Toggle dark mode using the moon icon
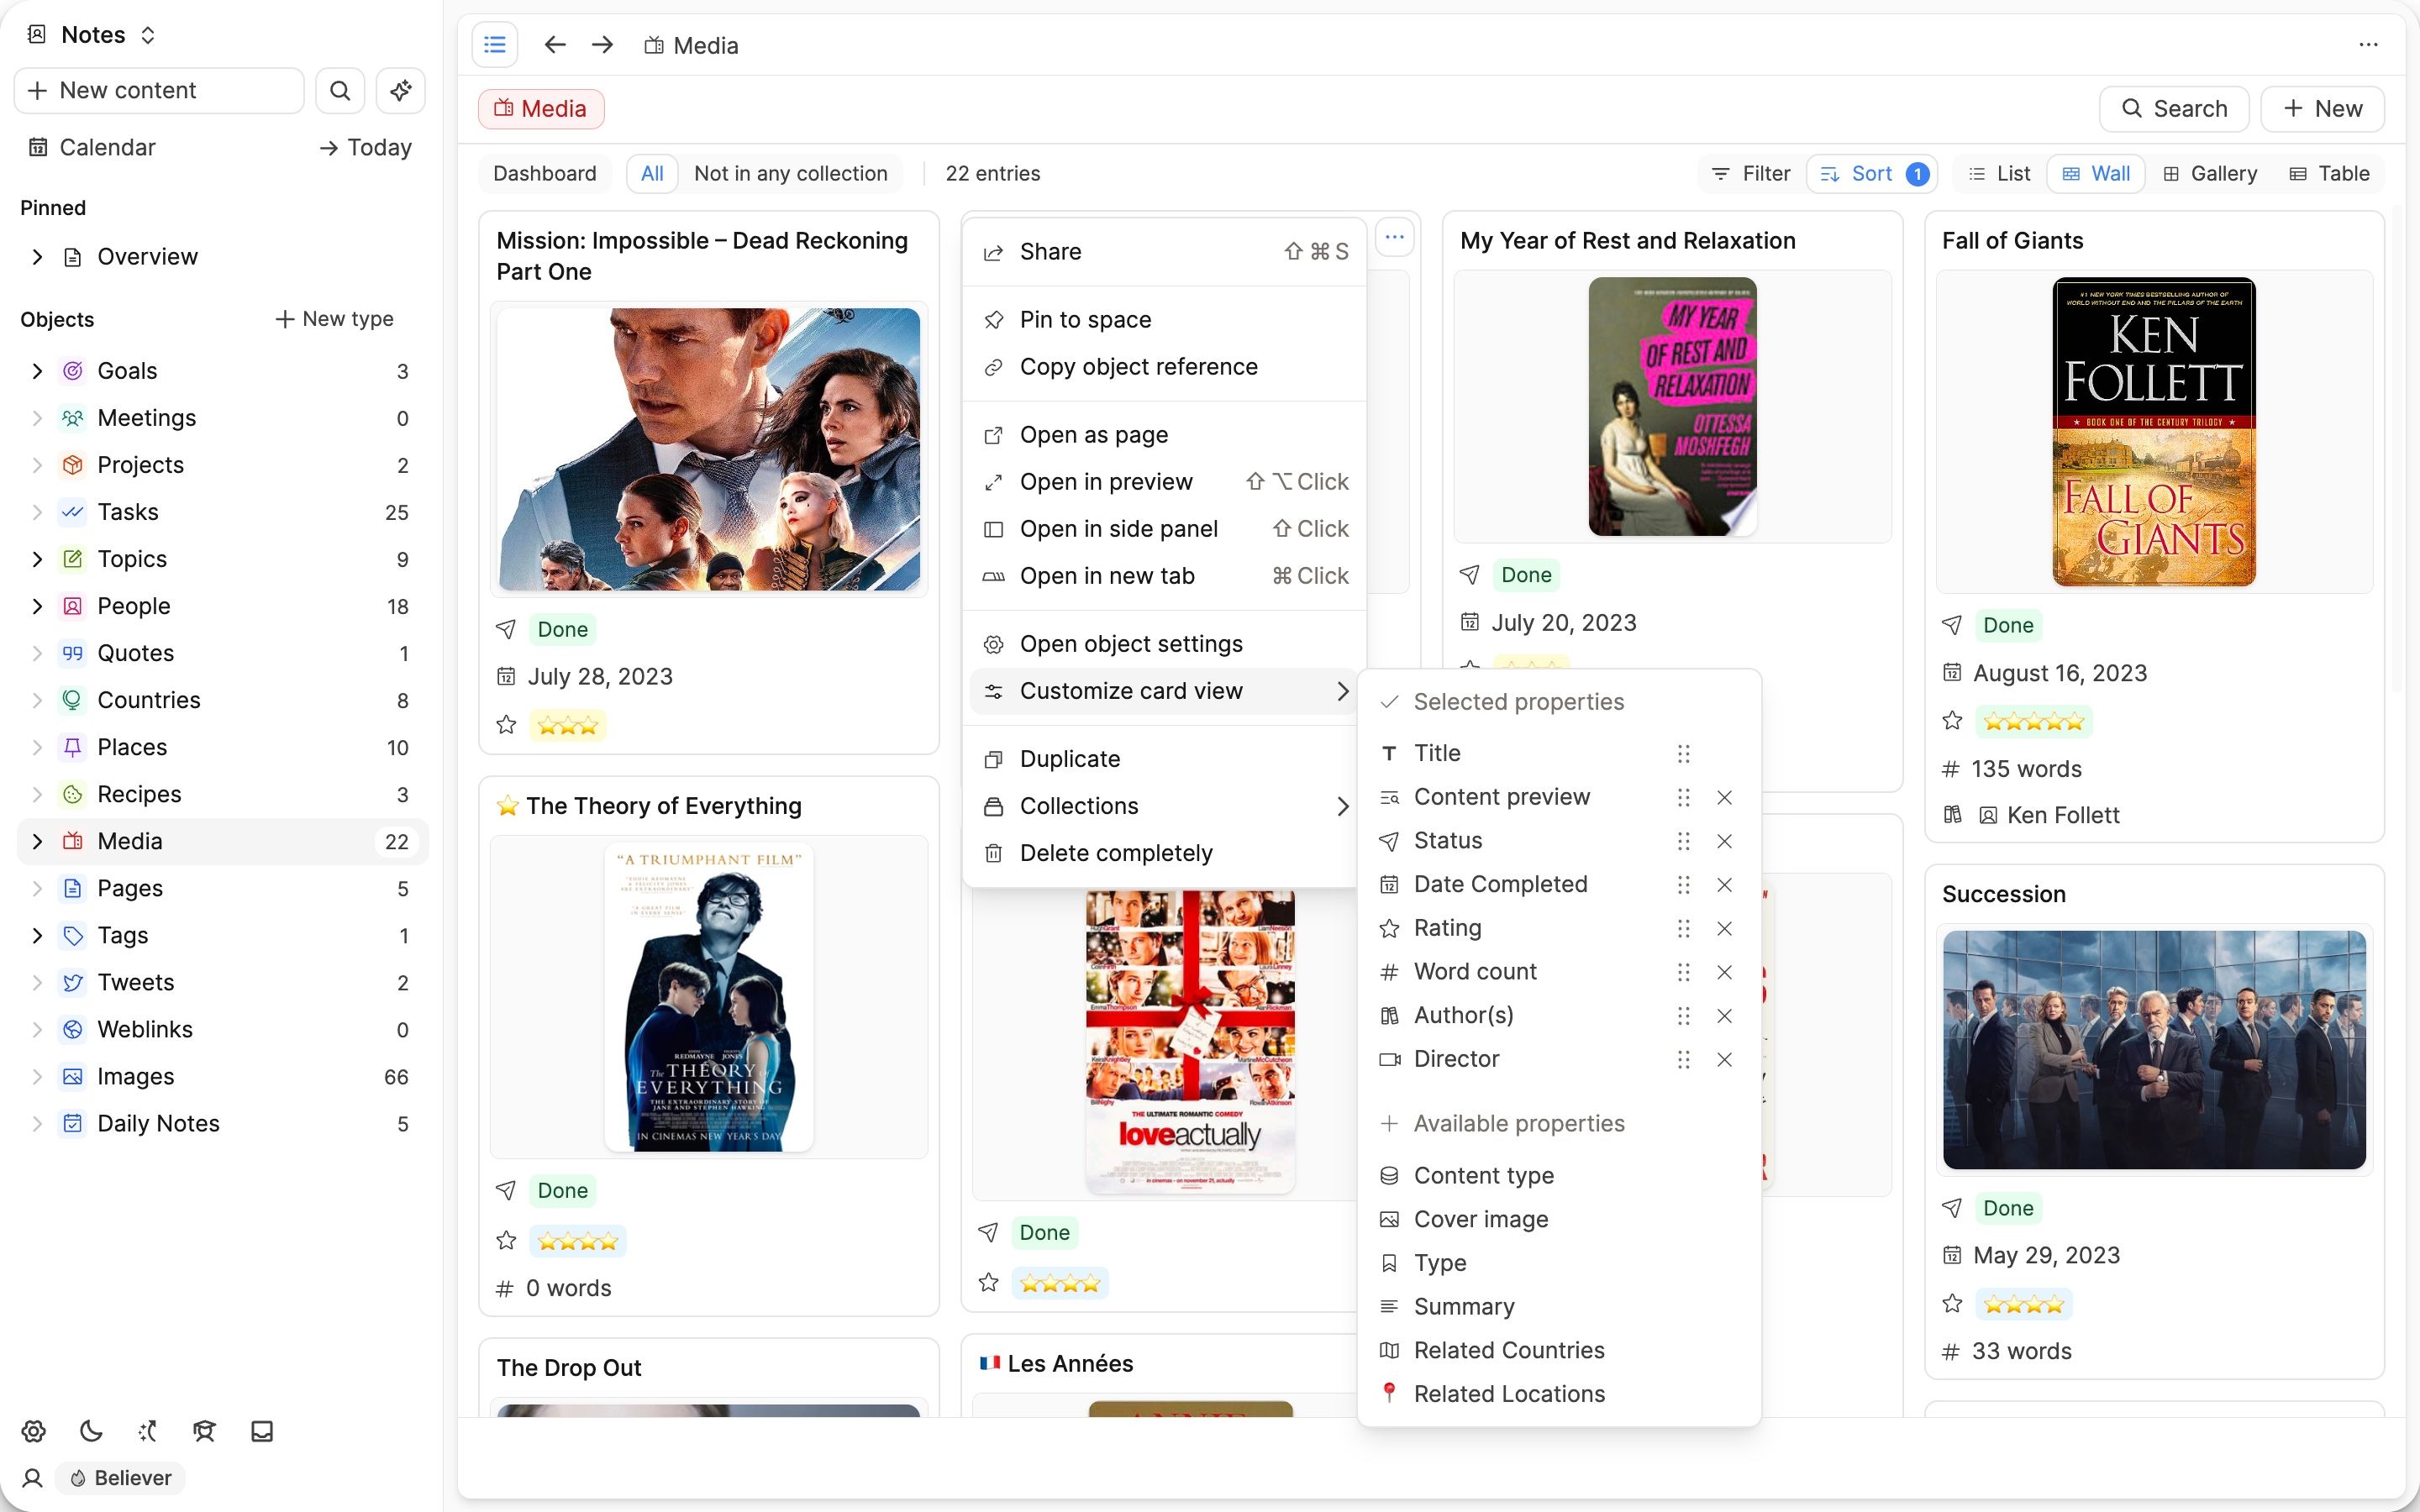This screenshot has height=1512, width=2420. click(x=90, y=1431)
